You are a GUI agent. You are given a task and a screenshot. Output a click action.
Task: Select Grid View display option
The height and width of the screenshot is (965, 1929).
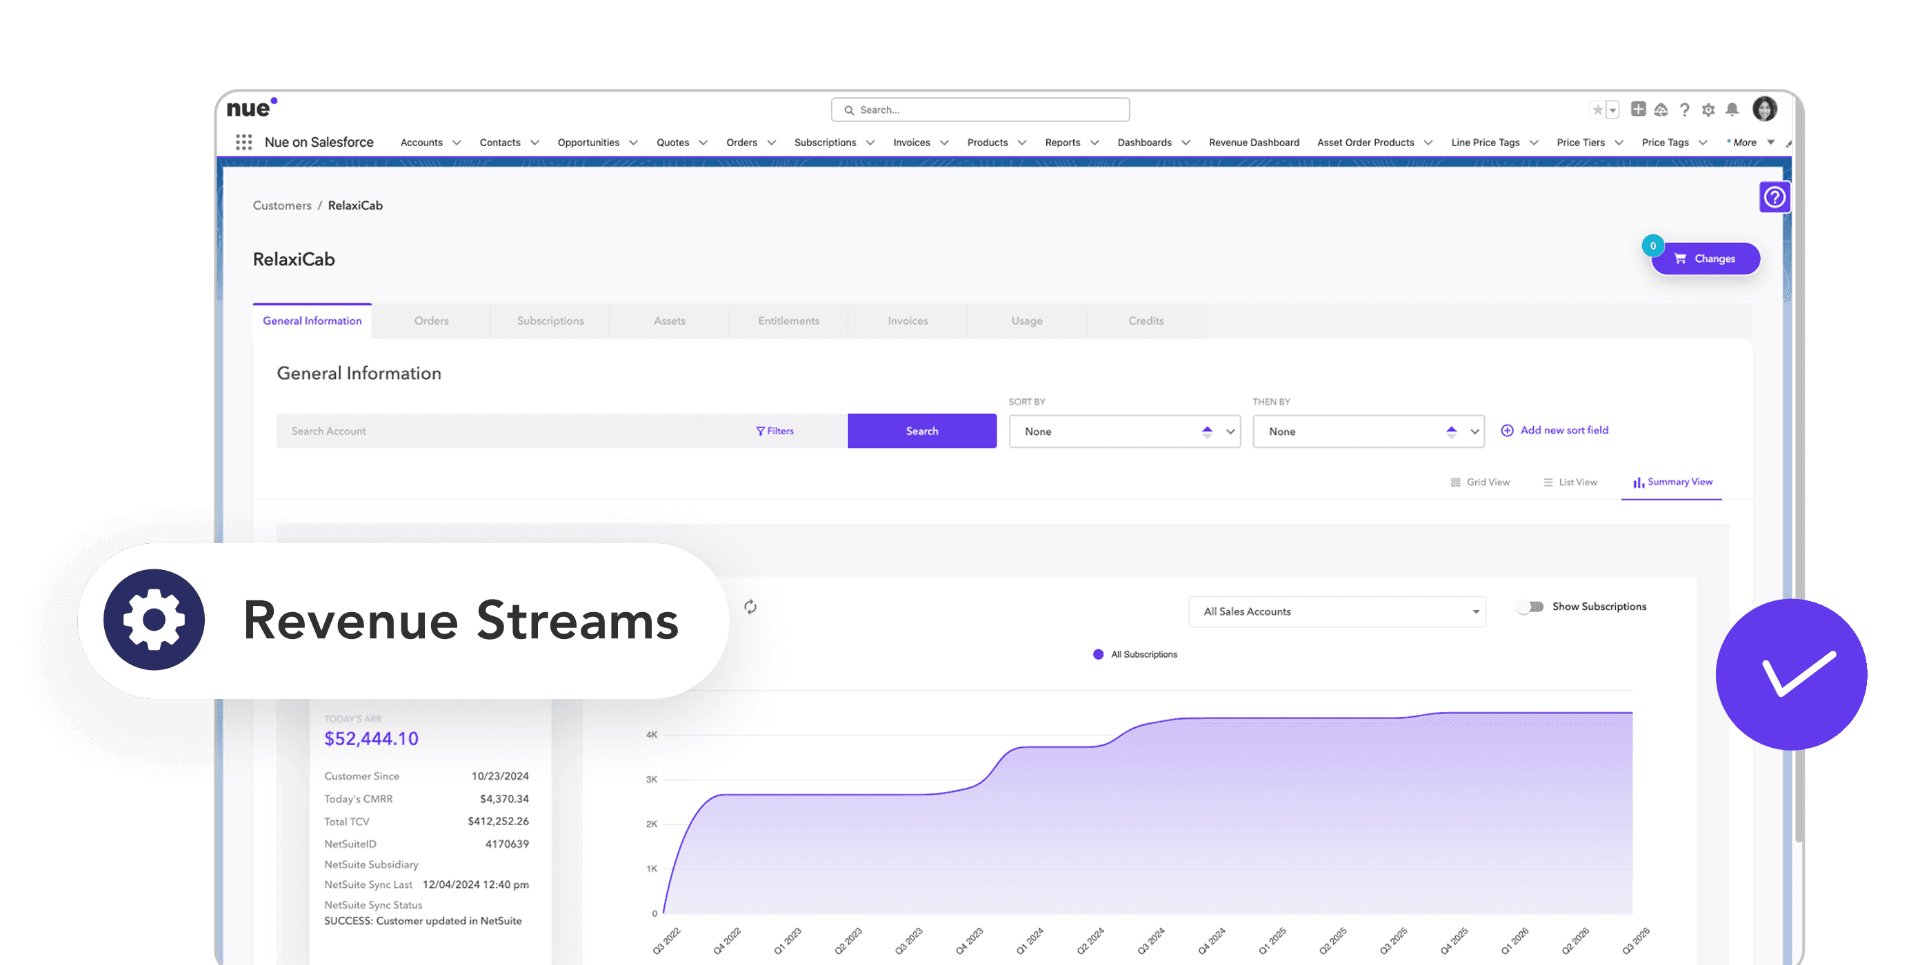[x=1481, y=482]
